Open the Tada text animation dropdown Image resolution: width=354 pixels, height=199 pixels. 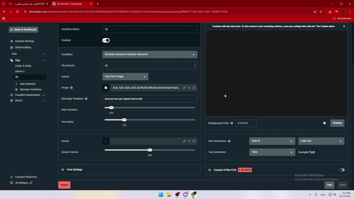click(272, 152)
